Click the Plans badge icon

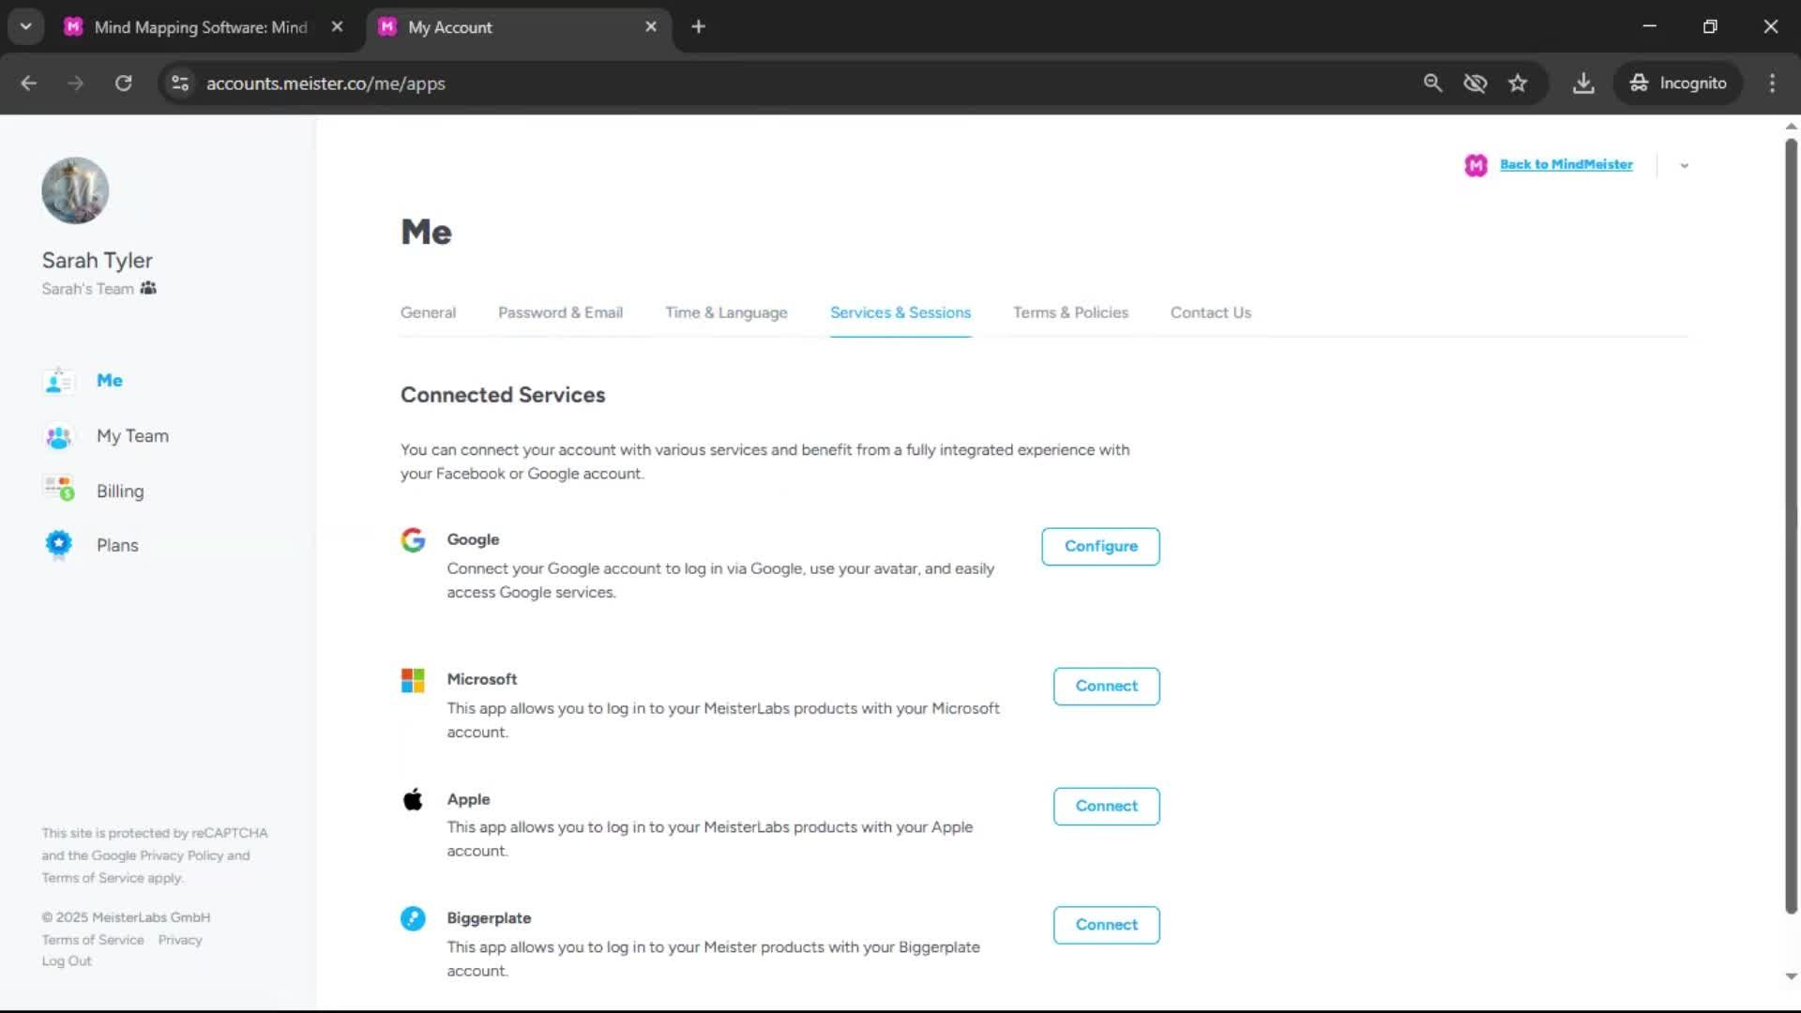[58, 544]
